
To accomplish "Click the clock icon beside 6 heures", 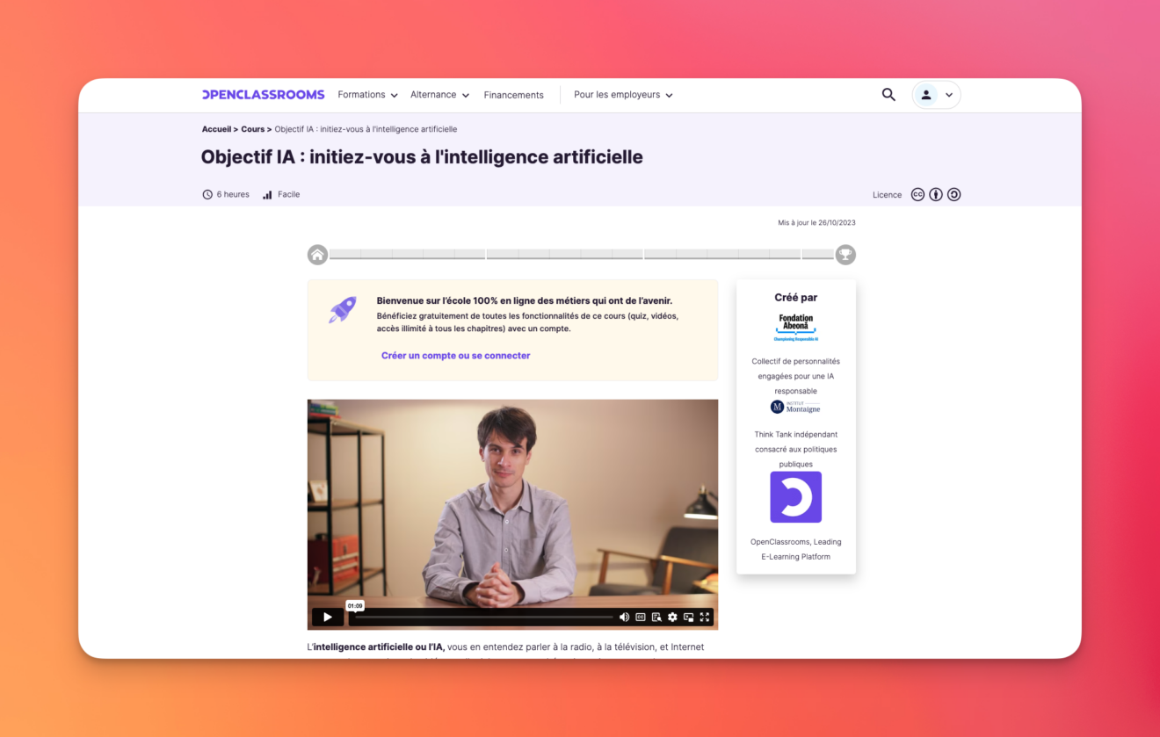I will (207, 194).
